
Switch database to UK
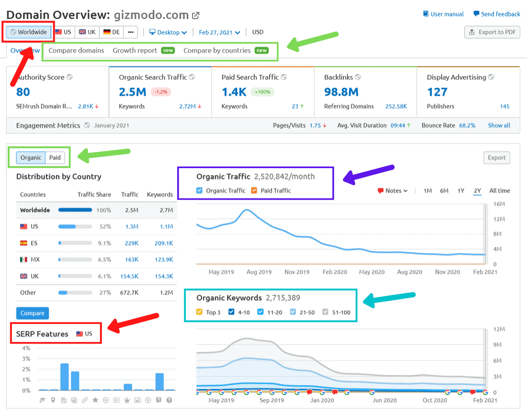pos(87,32)
